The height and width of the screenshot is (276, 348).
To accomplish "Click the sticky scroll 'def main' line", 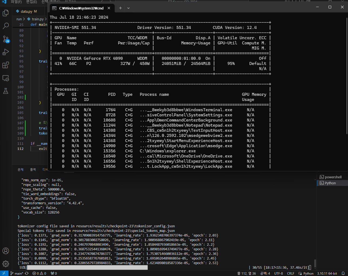I will [x=39, y=25].
